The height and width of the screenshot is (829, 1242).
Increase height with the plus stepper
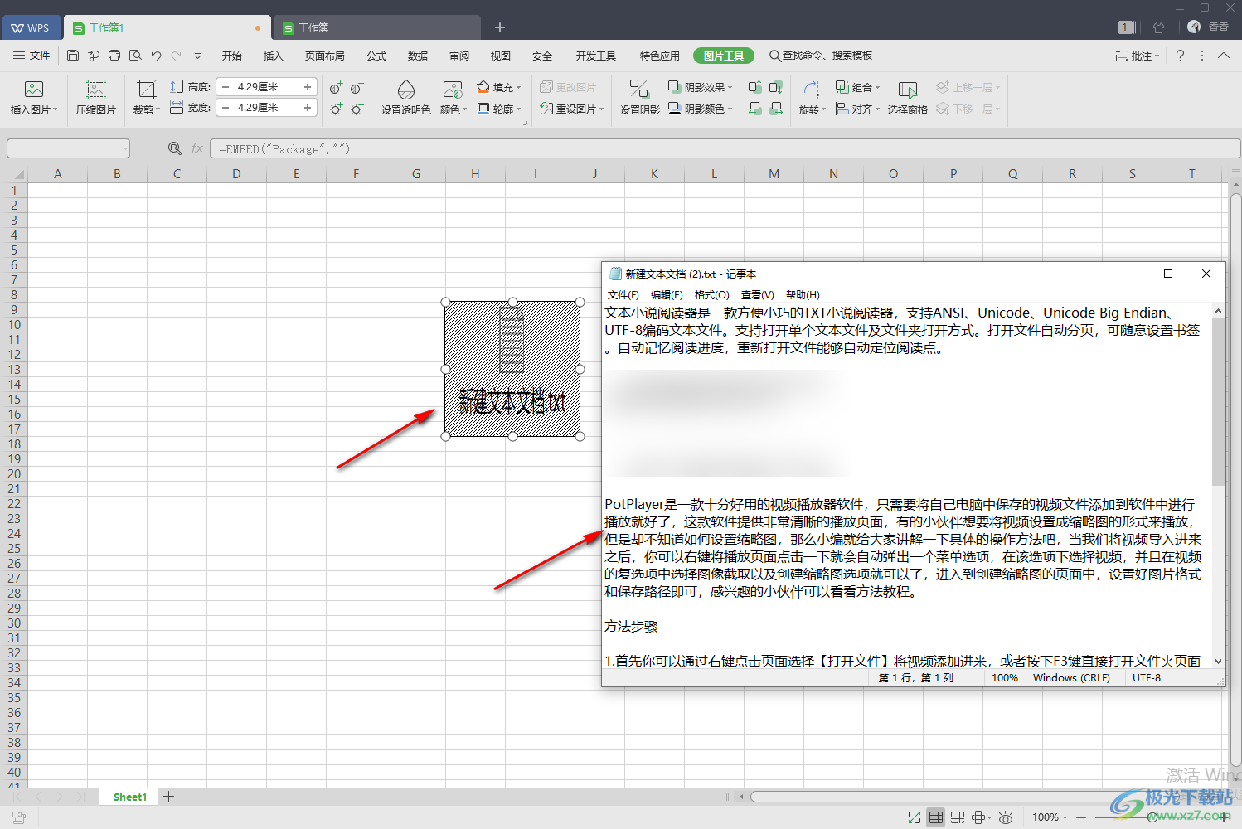(x=308, y=86)
